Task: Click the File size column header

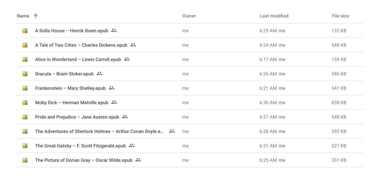Action: pos(340,16)
